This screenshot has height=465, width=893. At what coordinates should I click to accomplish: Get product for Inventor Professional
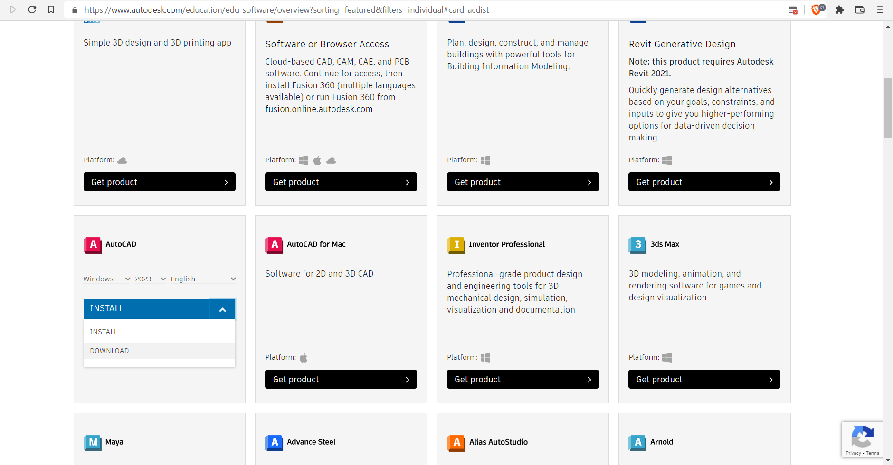[523, 379]
